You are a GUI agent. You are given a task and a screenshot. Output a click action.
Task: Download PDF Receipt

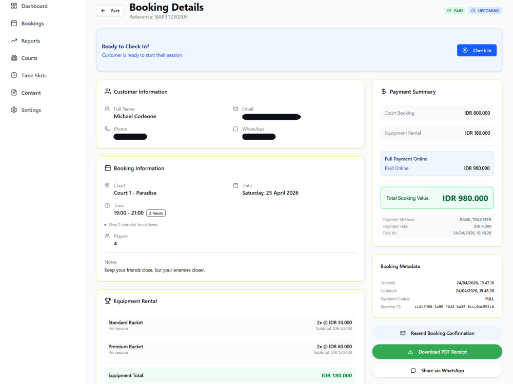437,352
